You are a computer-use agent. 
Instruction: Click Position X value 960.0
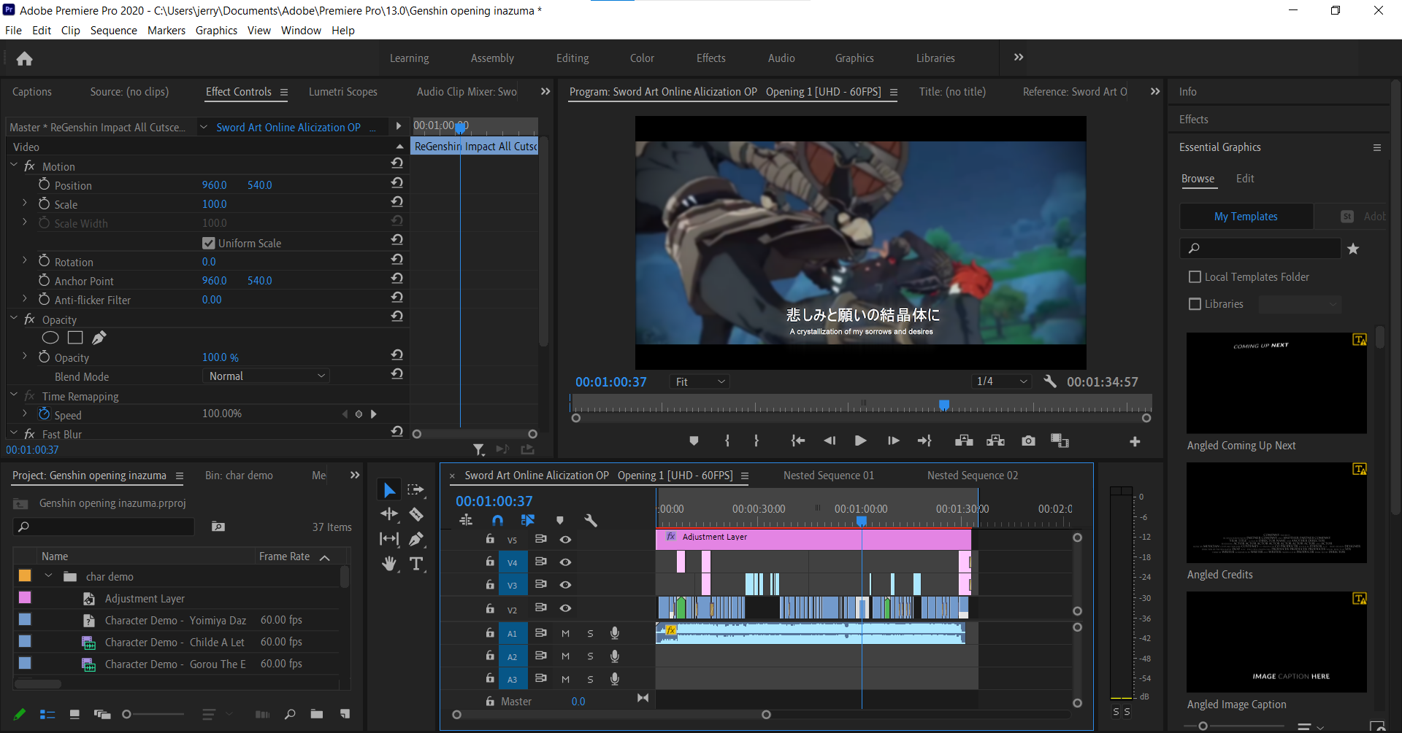coord(215,185)
